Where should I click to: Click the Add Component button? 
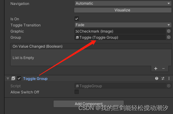[x=89, y=104]
